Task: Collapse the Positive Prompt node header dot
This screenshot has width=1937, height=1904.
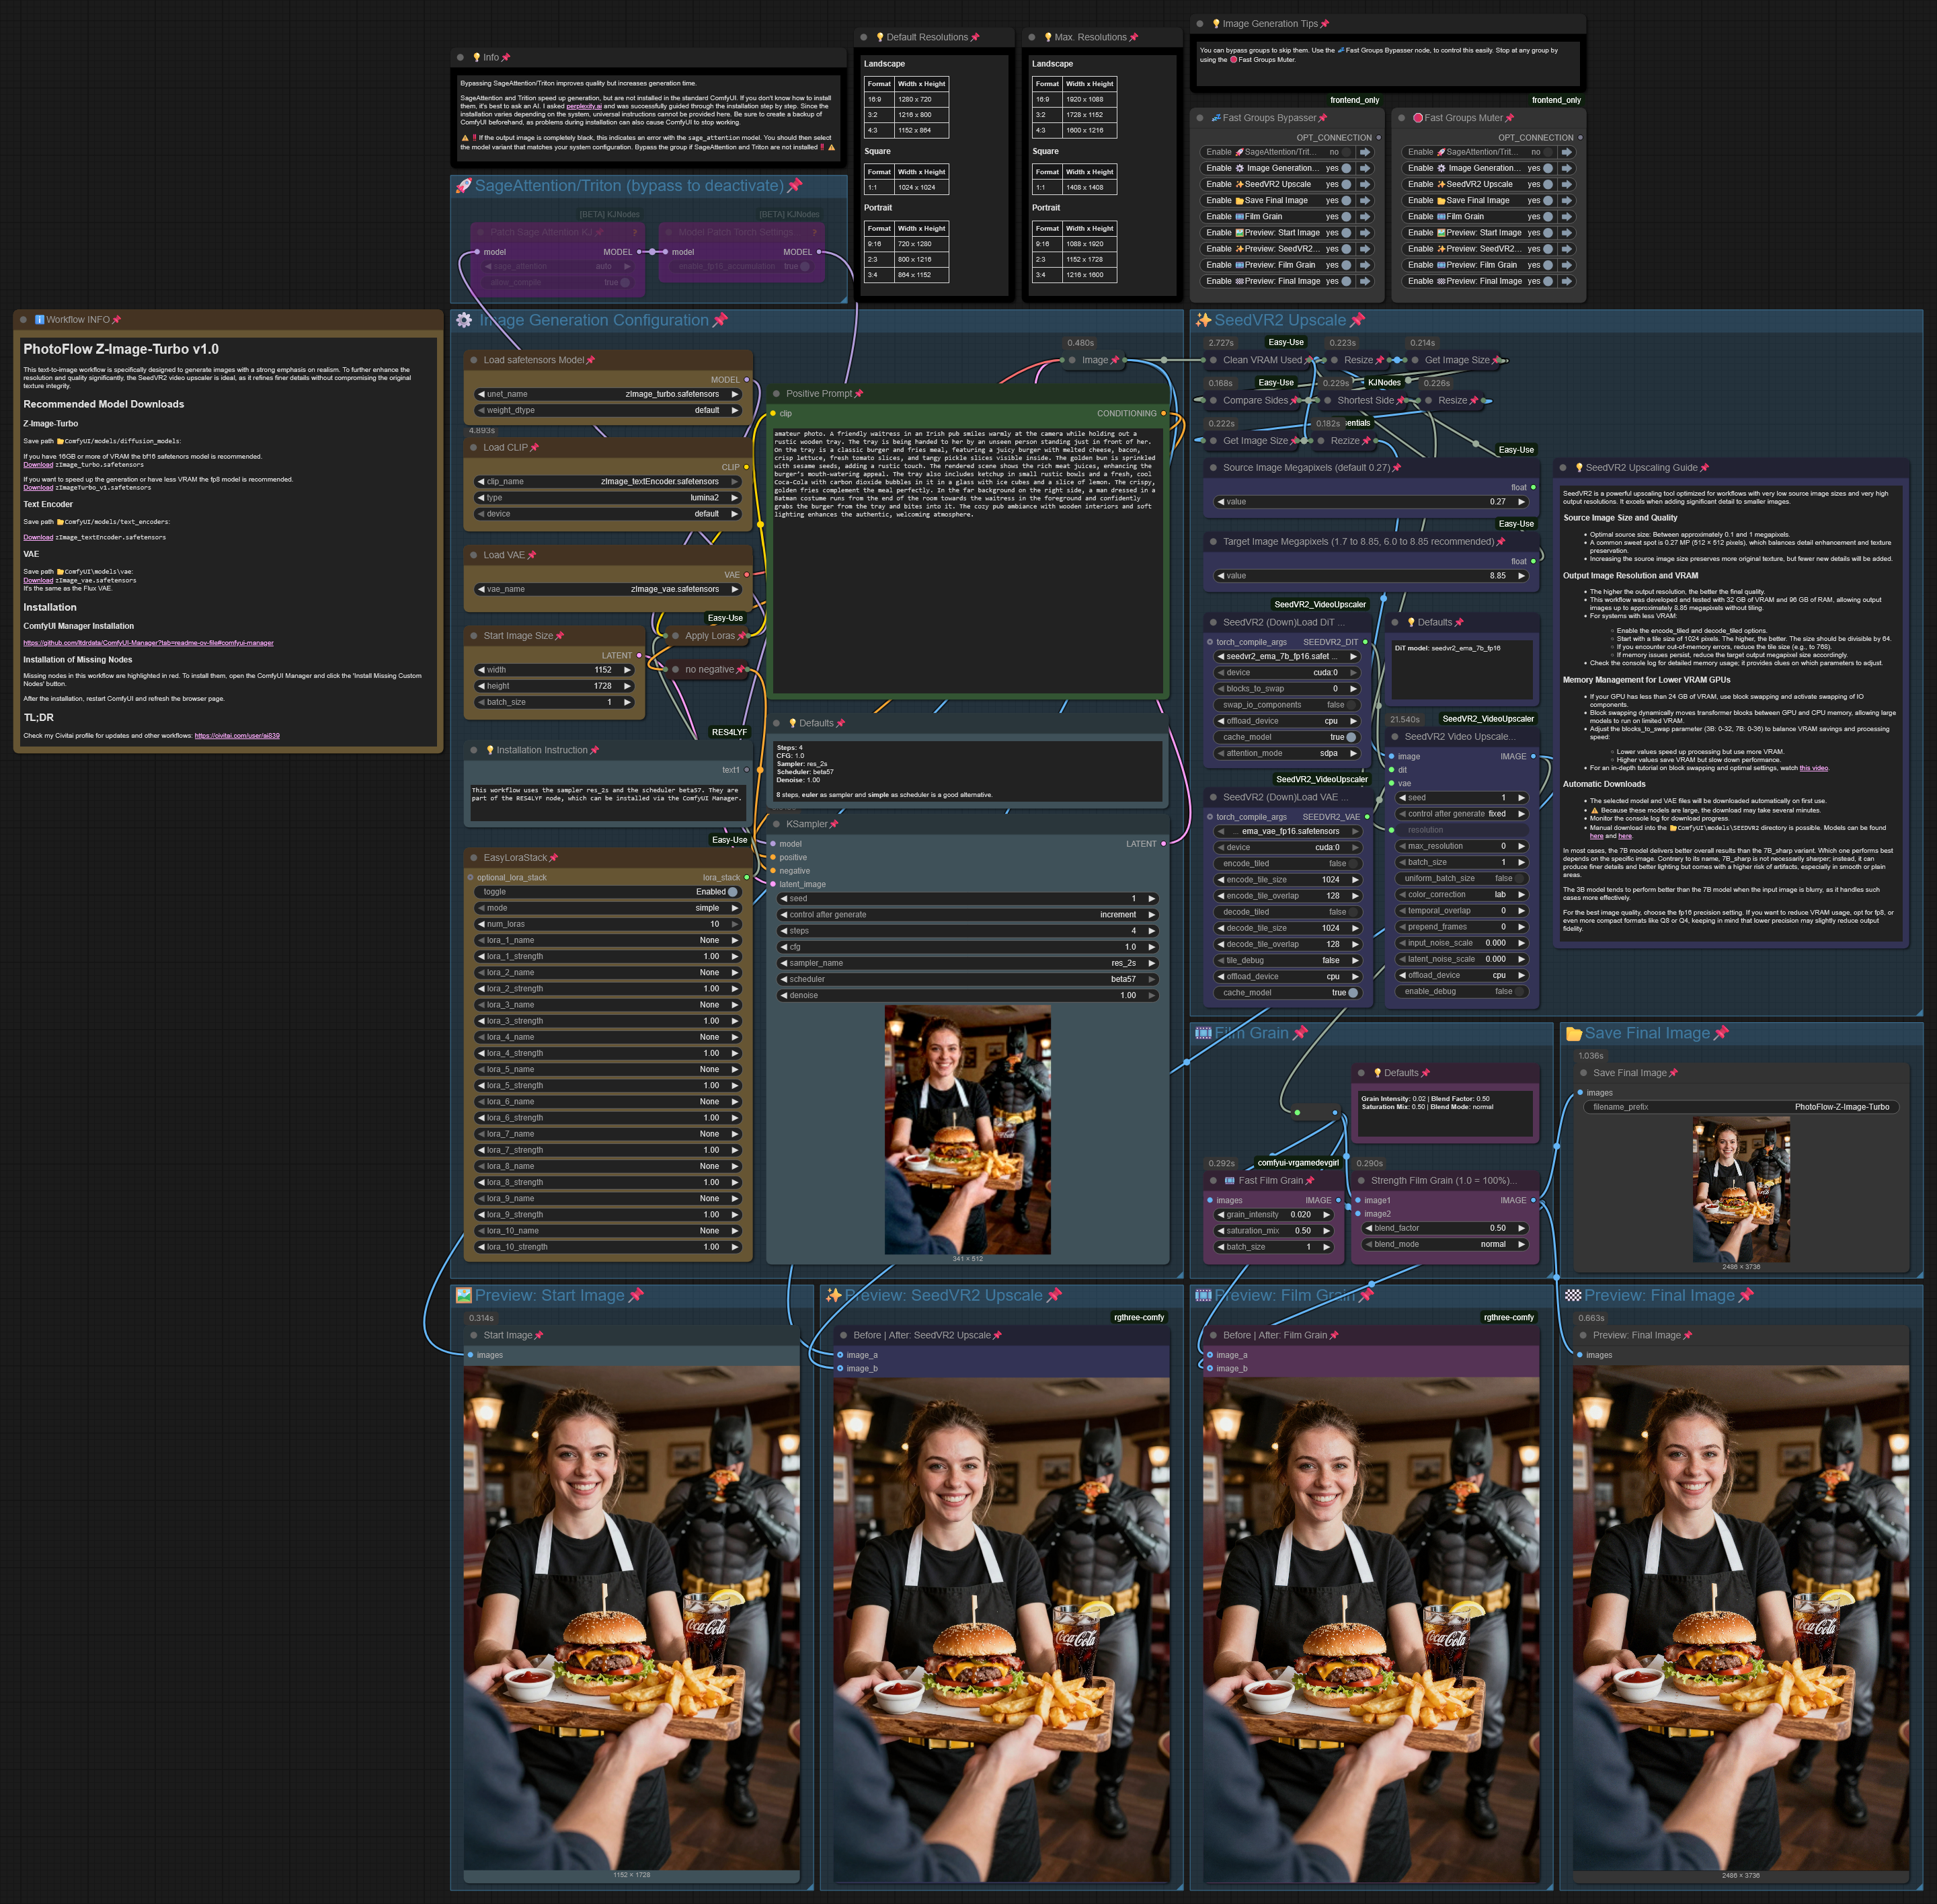Action: 777,393
